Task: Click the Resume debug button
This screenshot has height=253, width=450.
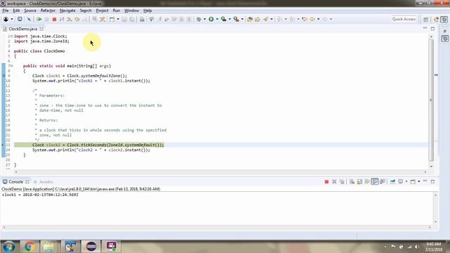Action: [x=39, y=19]
